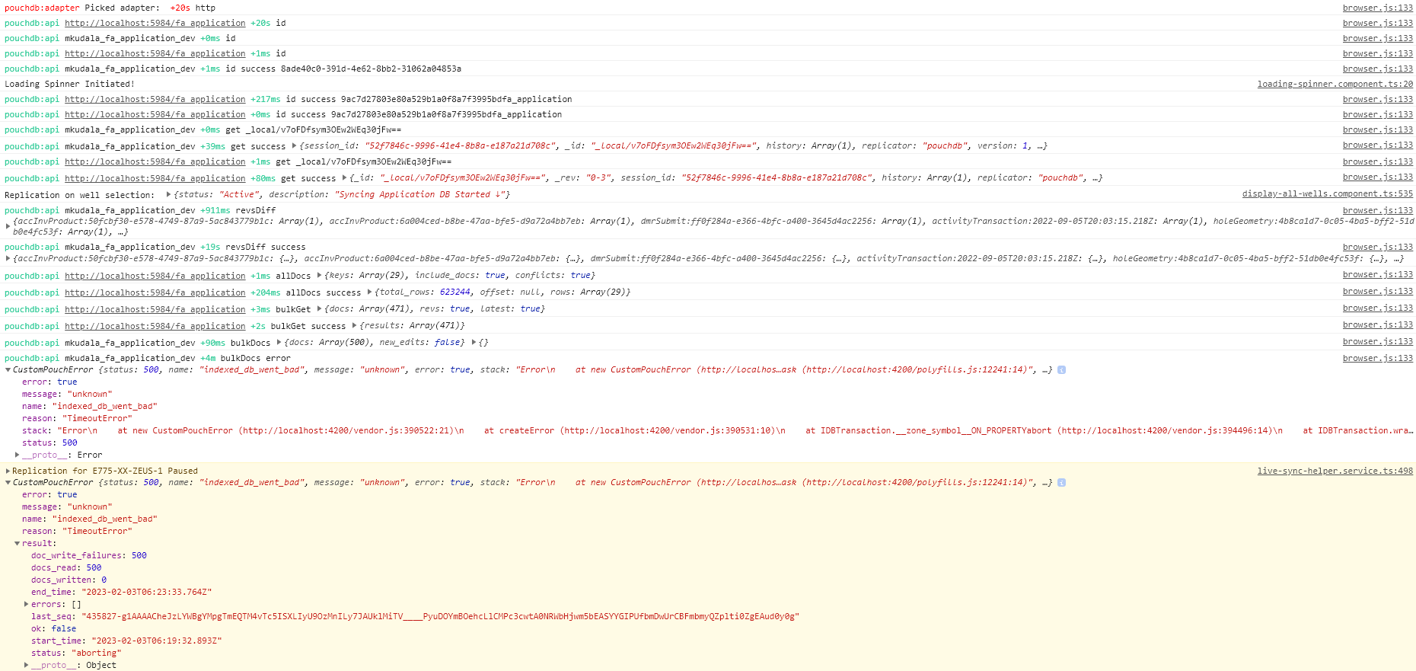
Task: Click the stack: "Error\n at new CustomPouchError" line
Action: click(x=717, y=430)
